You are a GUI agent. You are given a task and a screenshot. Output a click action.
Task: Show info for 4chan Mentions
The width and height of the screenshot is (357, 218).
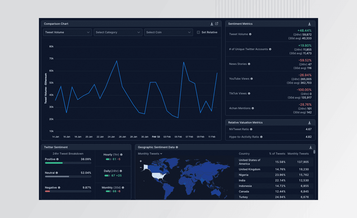pyautogui.click(x=253, y=108)
